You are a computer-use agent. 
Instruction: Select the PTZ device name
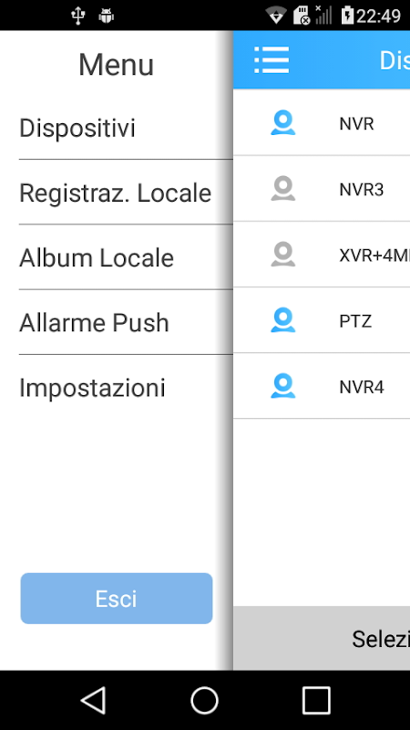[355, 321]
